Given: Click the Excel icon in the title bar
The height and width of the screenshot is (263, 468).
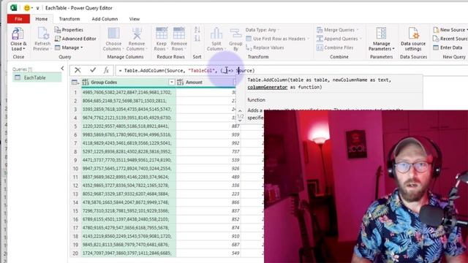Looking at the screenshot, I should click(13, 8).
